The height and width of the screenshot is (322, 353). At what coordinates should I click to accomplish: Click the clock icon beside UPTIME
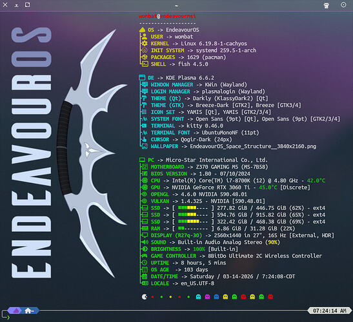145,263
